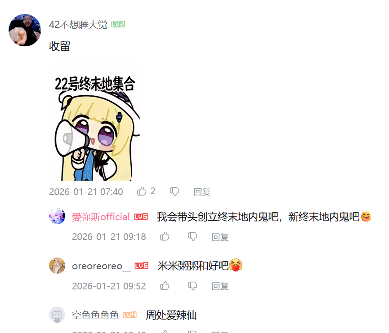This screenshot has height=333, width=389.
Task: Click the LV4 badge beside 空鱼鱼鱼鱼
Action: click(x=130, y=315)
